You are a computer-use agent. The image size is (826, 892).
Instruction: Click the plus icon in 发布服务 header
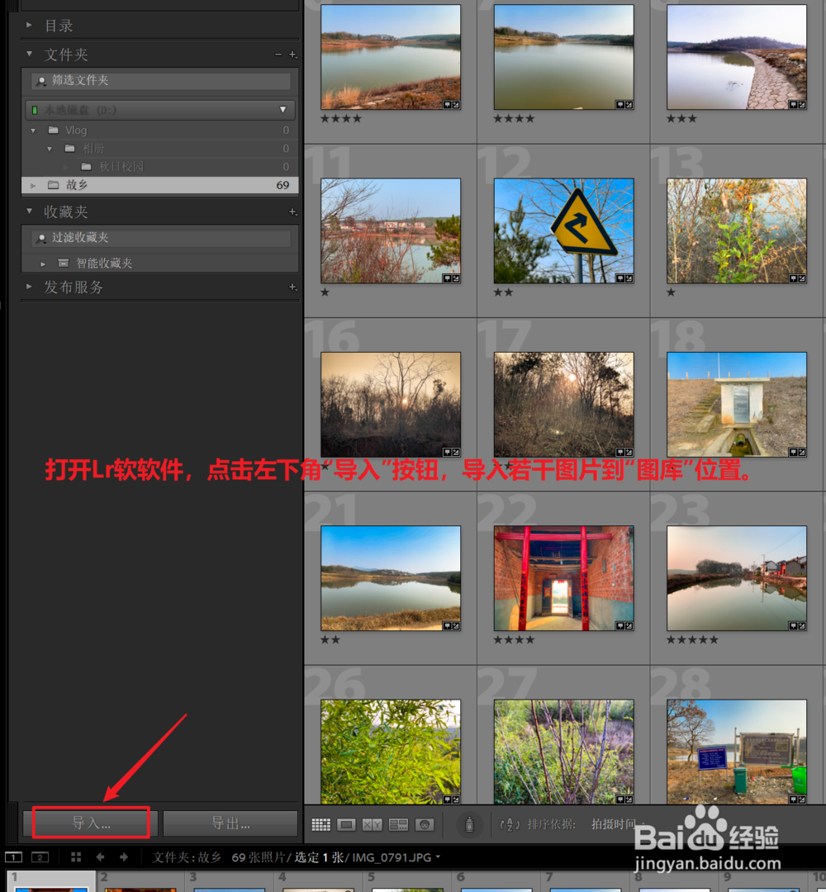(x=292, y=287)
